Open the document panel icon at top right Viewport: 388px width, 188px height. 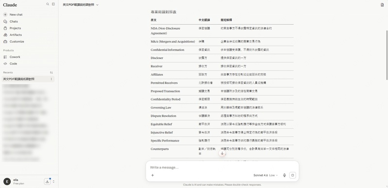[x=382, y=5]
